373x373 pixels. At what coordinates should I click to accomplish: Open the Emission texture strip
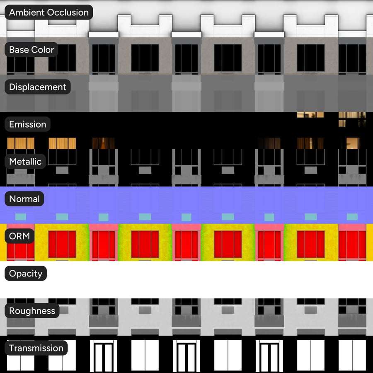coord(186,131)
